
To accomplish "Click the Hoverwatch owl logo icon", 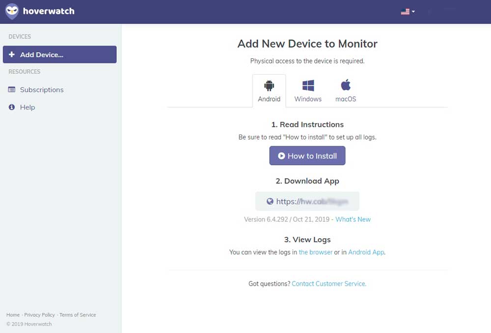I will 12,11.
